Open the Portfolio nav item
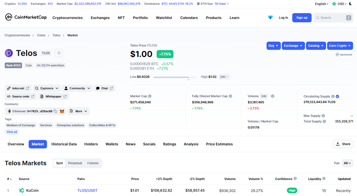 tap(140, 18)
